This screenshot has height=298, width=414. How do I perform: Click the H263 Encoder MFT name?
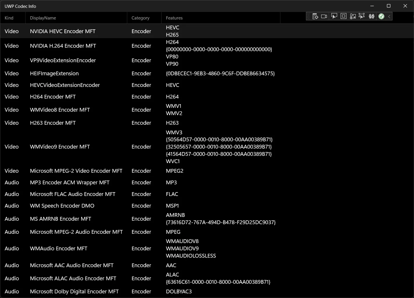point(53,123)
